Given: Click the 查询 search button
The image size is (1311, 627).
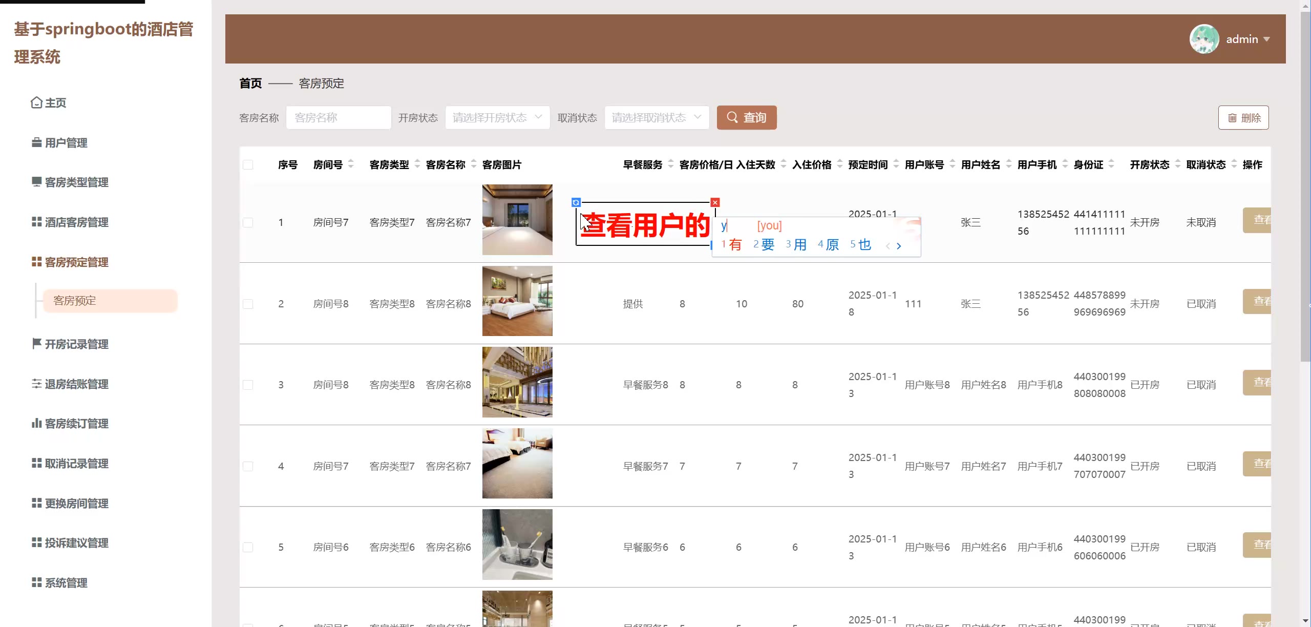Looking at the screenshot, I should [x=746, y=118].
